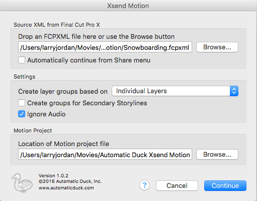Click the Continue button
Image resolution: width=257 pixels, height=201 pixels.
point(225,186)
